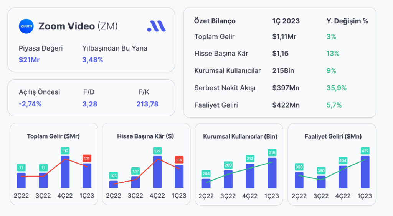Click the red 1,16 label in earnings chart
The height and width of the screenshot is (216, 393).
pyautogui.click(x=179, y=160)
